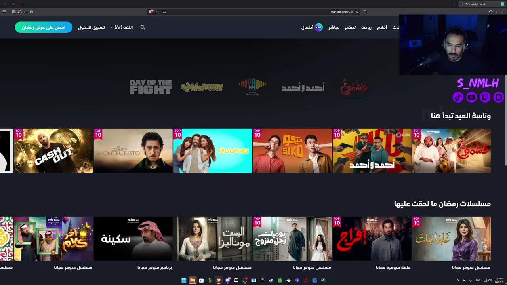
Task: Open Windows Start menu
Action: point(184,280)
